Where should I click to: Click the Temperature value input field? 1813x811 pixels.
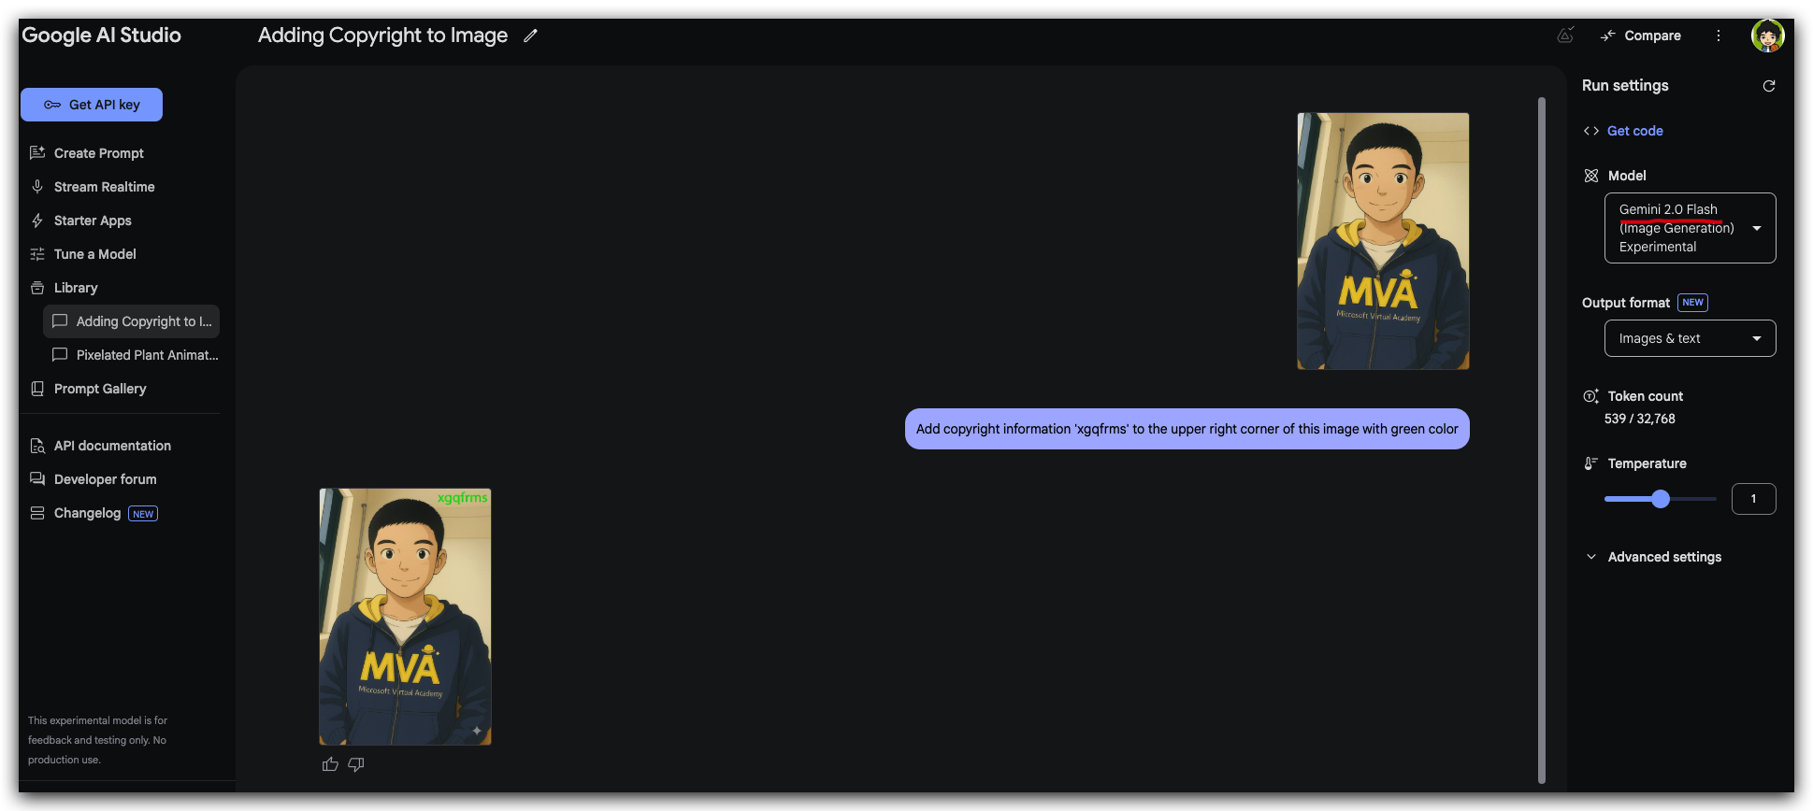click(1753, 499)
